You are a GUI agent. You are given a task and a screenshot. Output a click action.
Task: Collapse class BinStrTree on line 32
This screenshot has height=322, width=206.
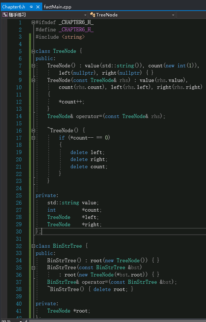click(33, 246)
